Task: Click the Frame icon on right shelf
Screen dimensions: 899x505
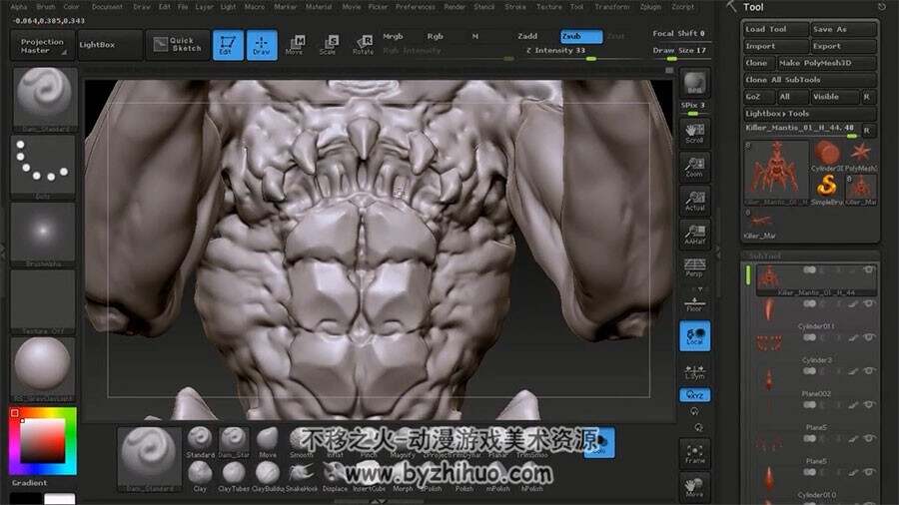Action: point(694,454)
